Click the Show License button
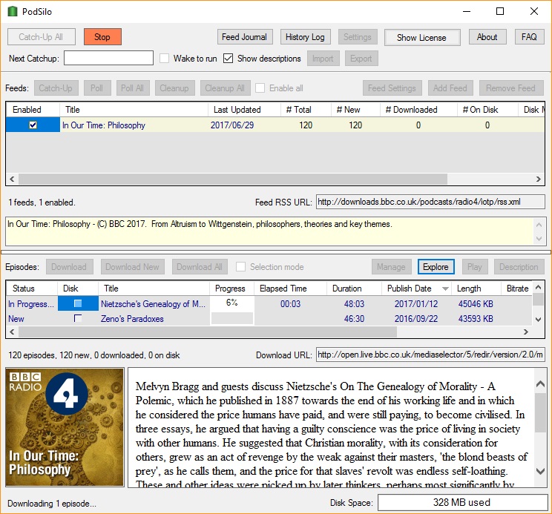 (421, 38)
